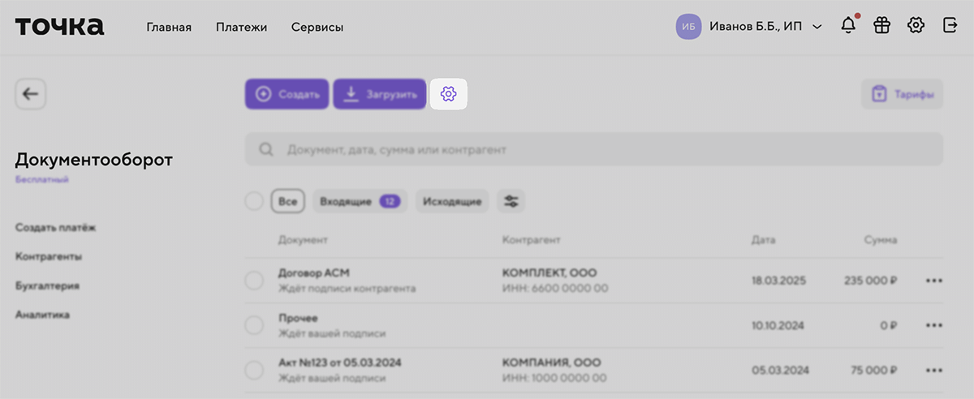Click the ИБ user avatar

[x=688, y=27]
